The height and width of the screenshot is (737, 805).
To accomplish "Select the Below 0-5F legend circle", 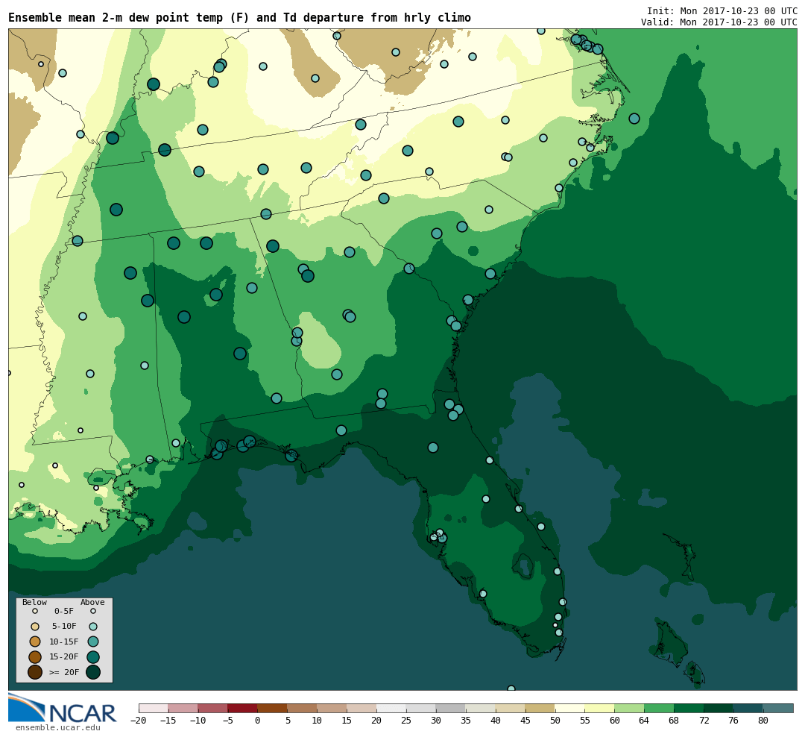I will point(35,612).
